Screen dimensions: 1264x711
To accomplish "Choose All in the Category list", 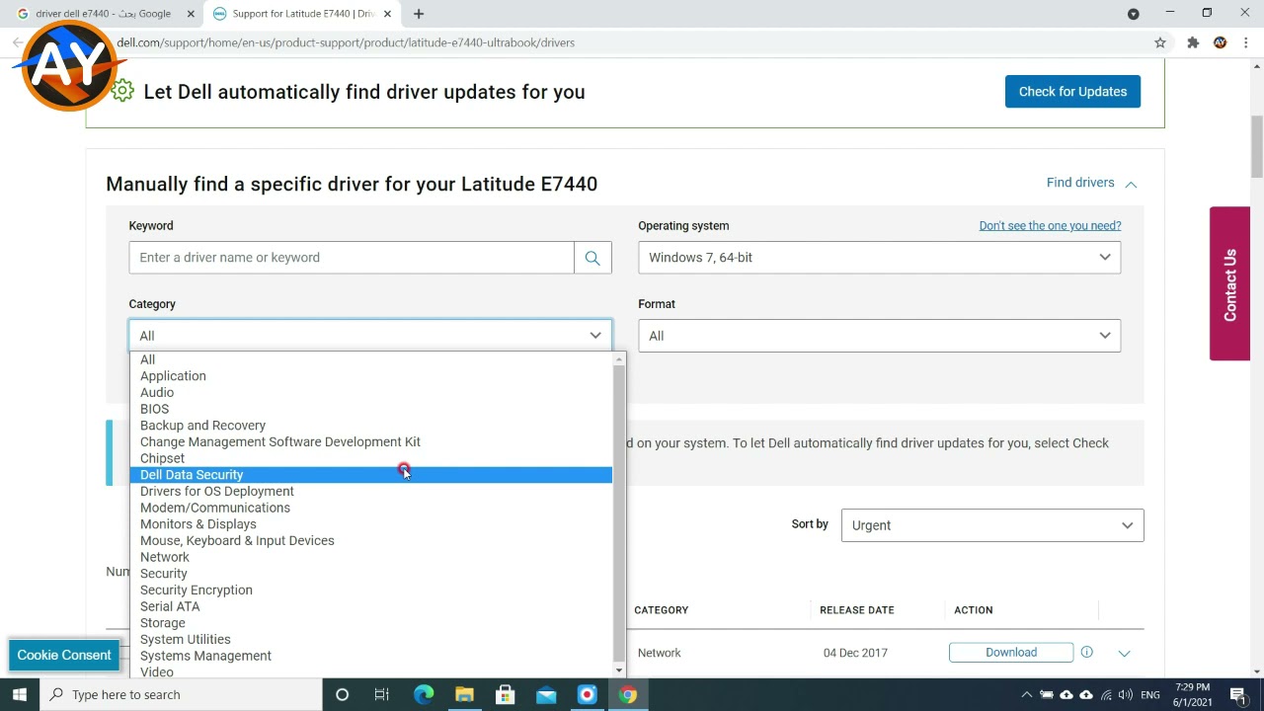I will pos(371,359).
